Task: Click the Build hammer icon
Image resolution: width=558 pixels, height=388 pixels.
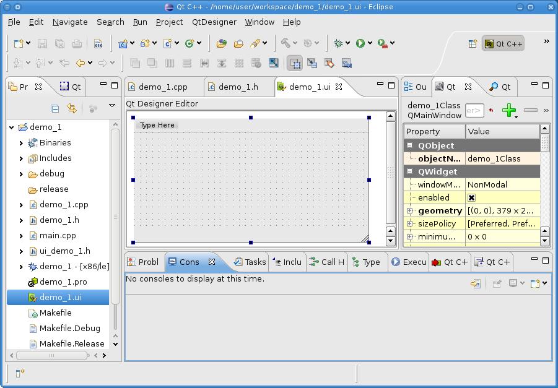Action: coord(286,43)
